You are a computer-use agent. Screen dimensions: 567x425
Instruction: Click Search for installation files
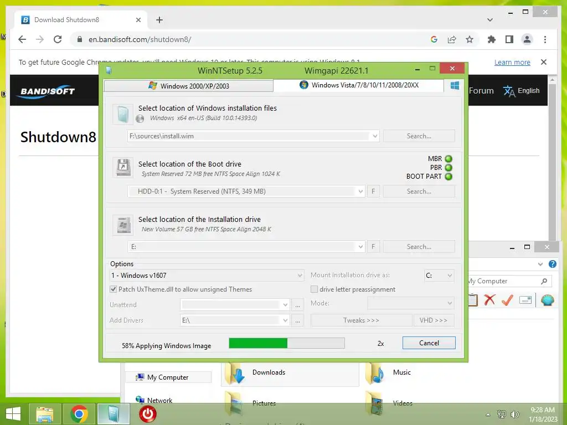tap(419, 136)
